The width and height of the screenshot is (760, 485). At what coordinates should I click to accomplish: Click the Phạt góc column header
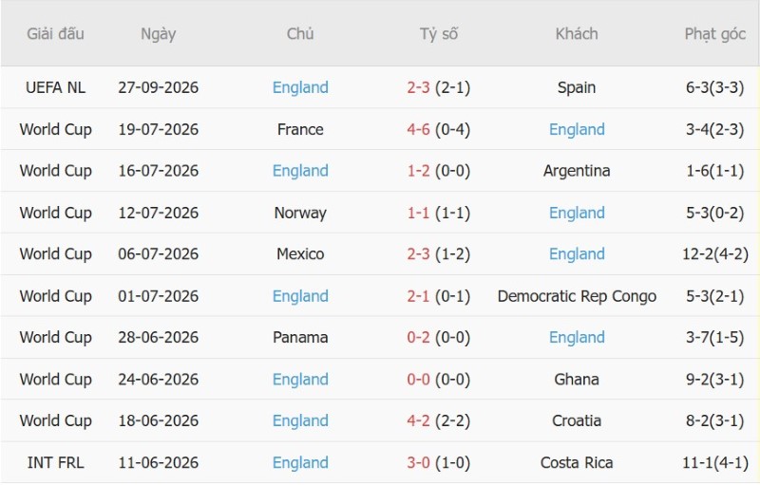[715, 34]
